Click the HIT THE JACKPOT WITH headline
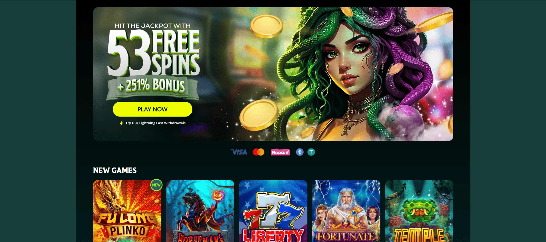The width and height of the screenshot is (546, 242). (x=153, y=26)
